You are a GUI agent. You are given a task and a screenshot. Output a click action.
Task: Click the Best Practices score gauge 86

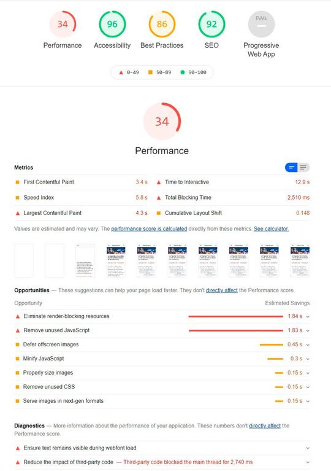162,24
